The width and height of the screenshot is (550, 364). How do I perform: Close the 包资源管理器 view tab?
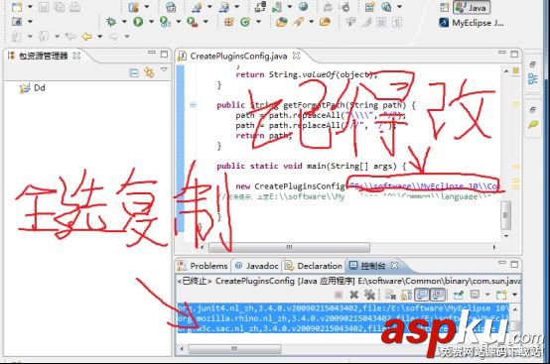[76, 56]
